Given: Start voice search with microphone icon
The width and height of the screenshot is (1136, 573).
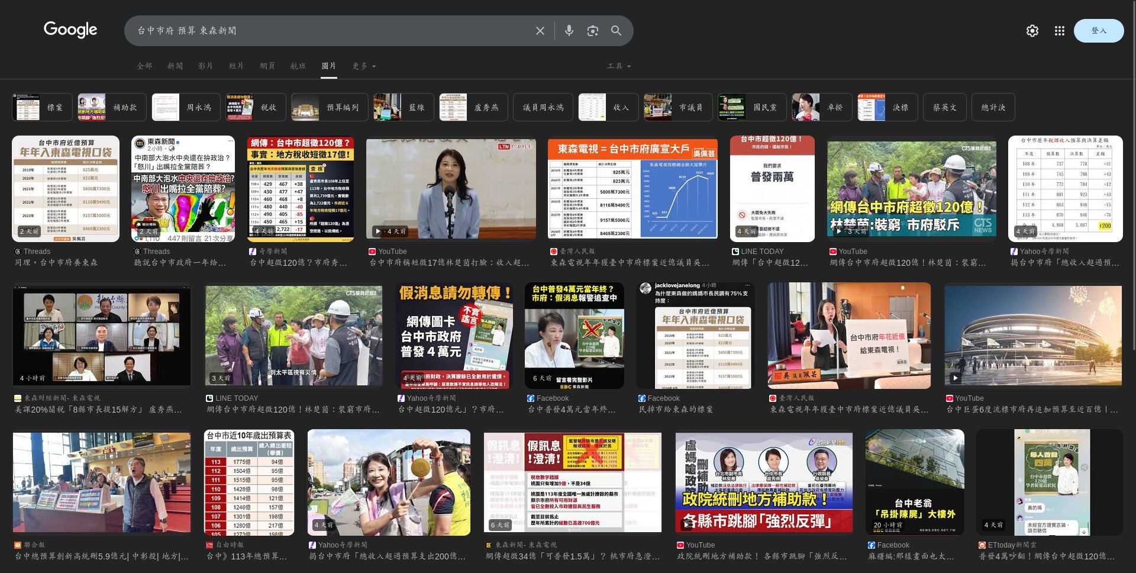Looking at the screenshot, I should [569, 31].
